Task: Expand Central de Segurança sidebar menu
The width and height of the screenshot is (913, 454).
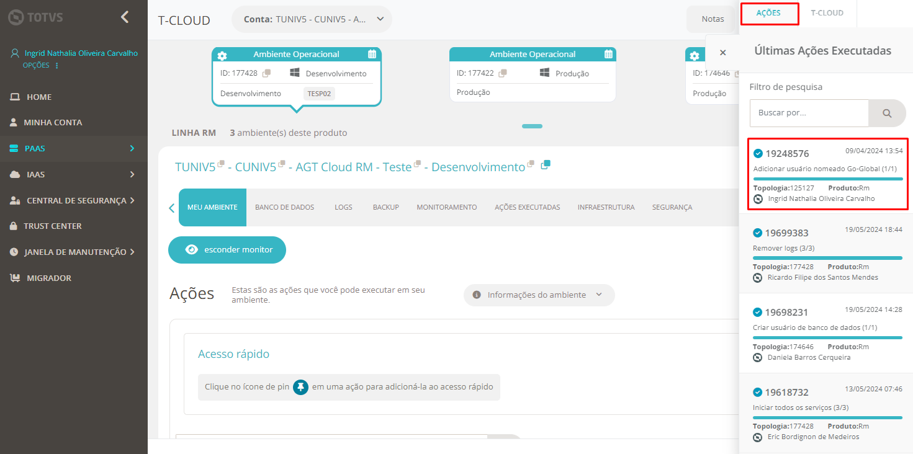Action: pyautogui.click(x=74, y=200)
